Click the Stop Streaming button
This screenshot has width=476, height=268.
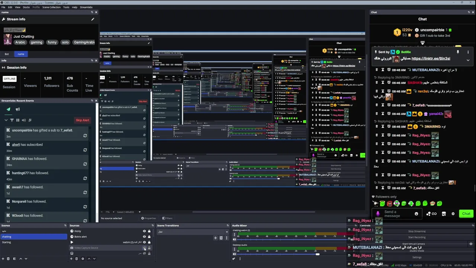click(416, 232)
